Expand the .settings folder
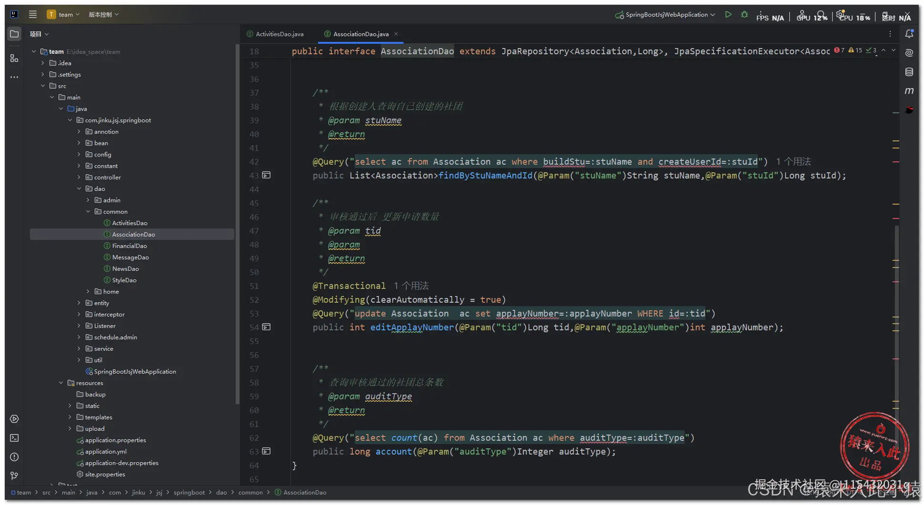The image size is (924, 505). pyautogui.click(x=43, y=74)
